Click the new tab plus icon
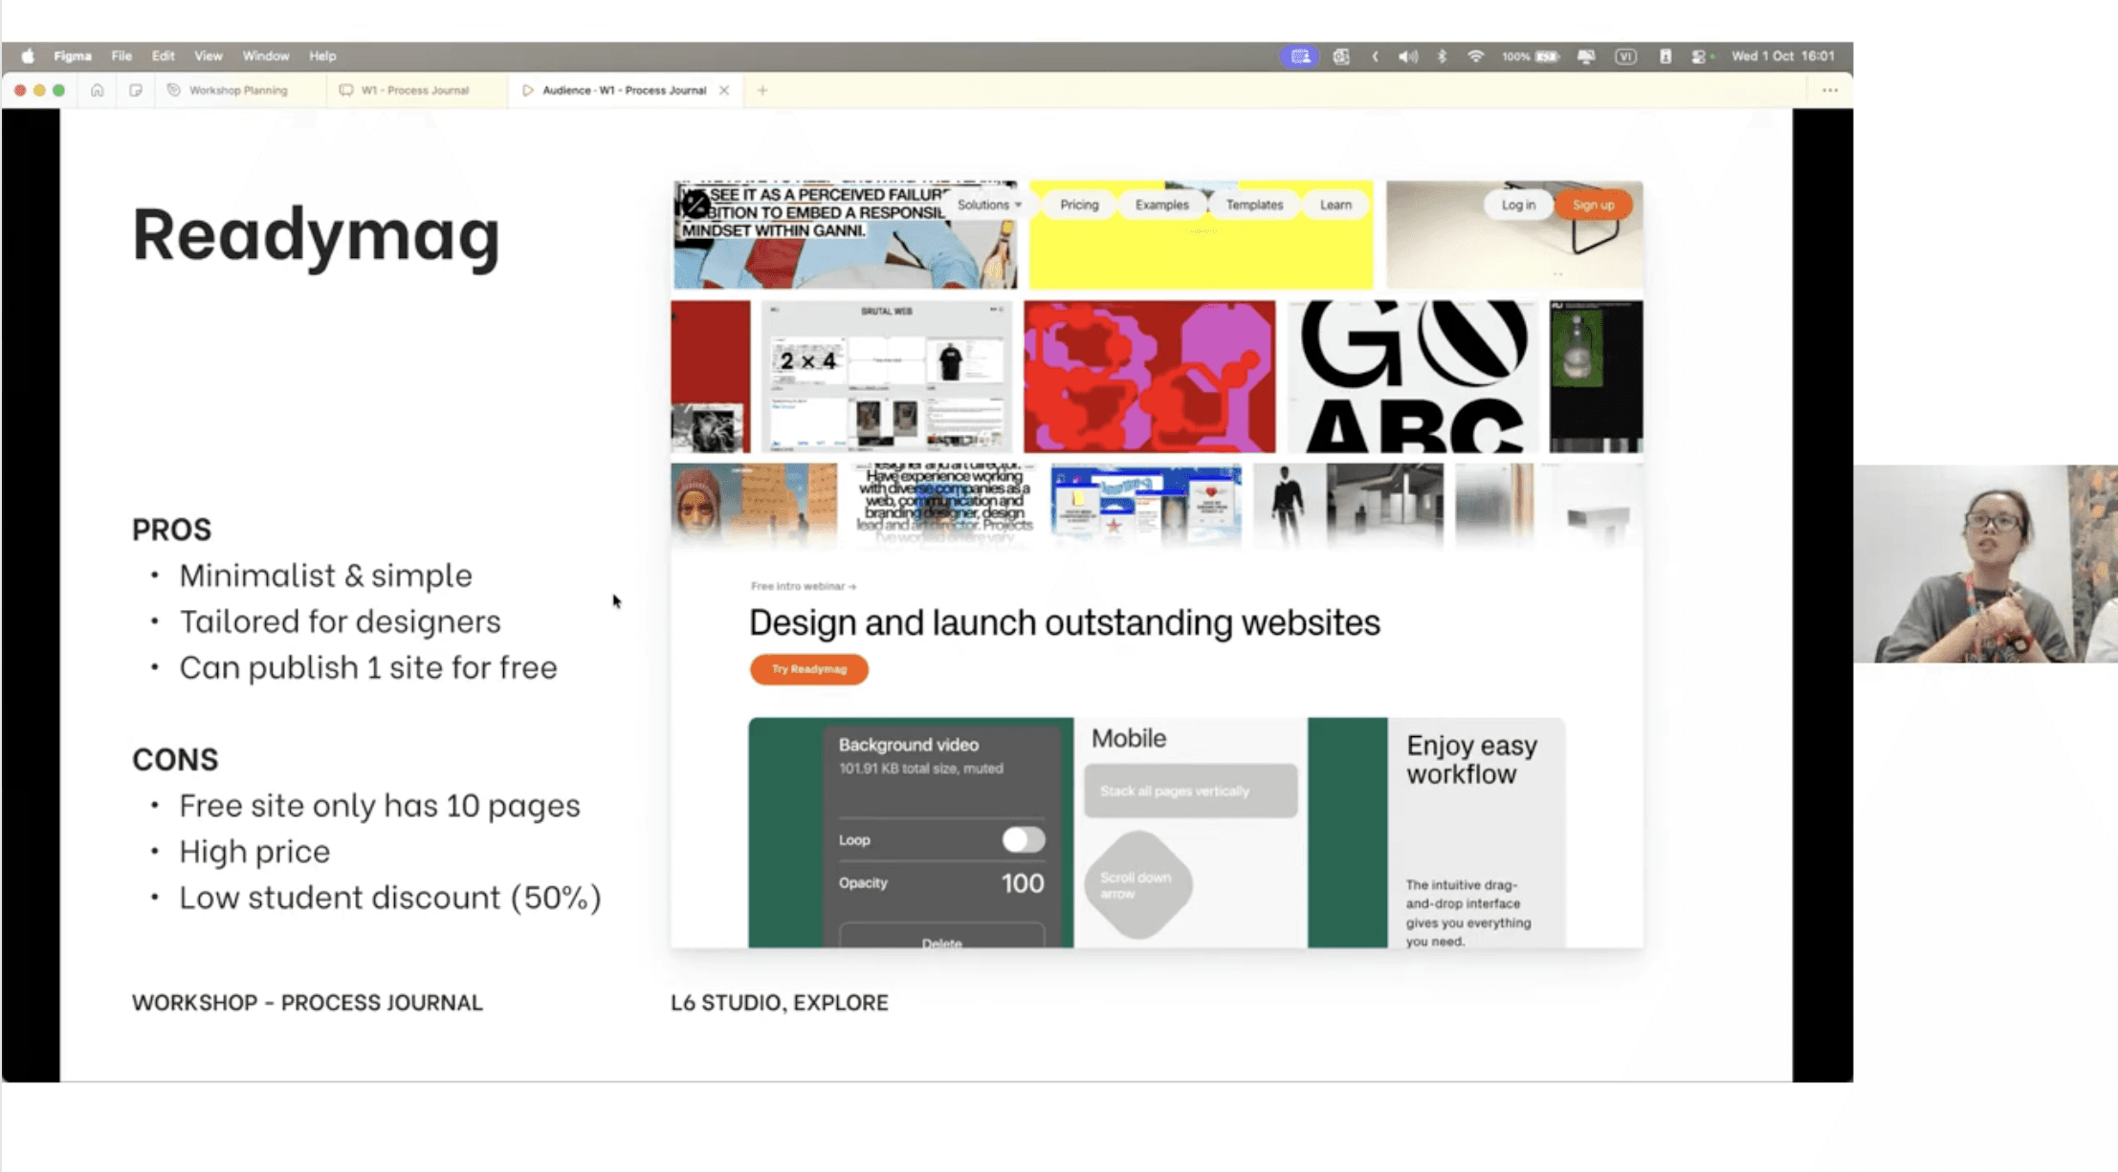 click(x=762, y=90)
